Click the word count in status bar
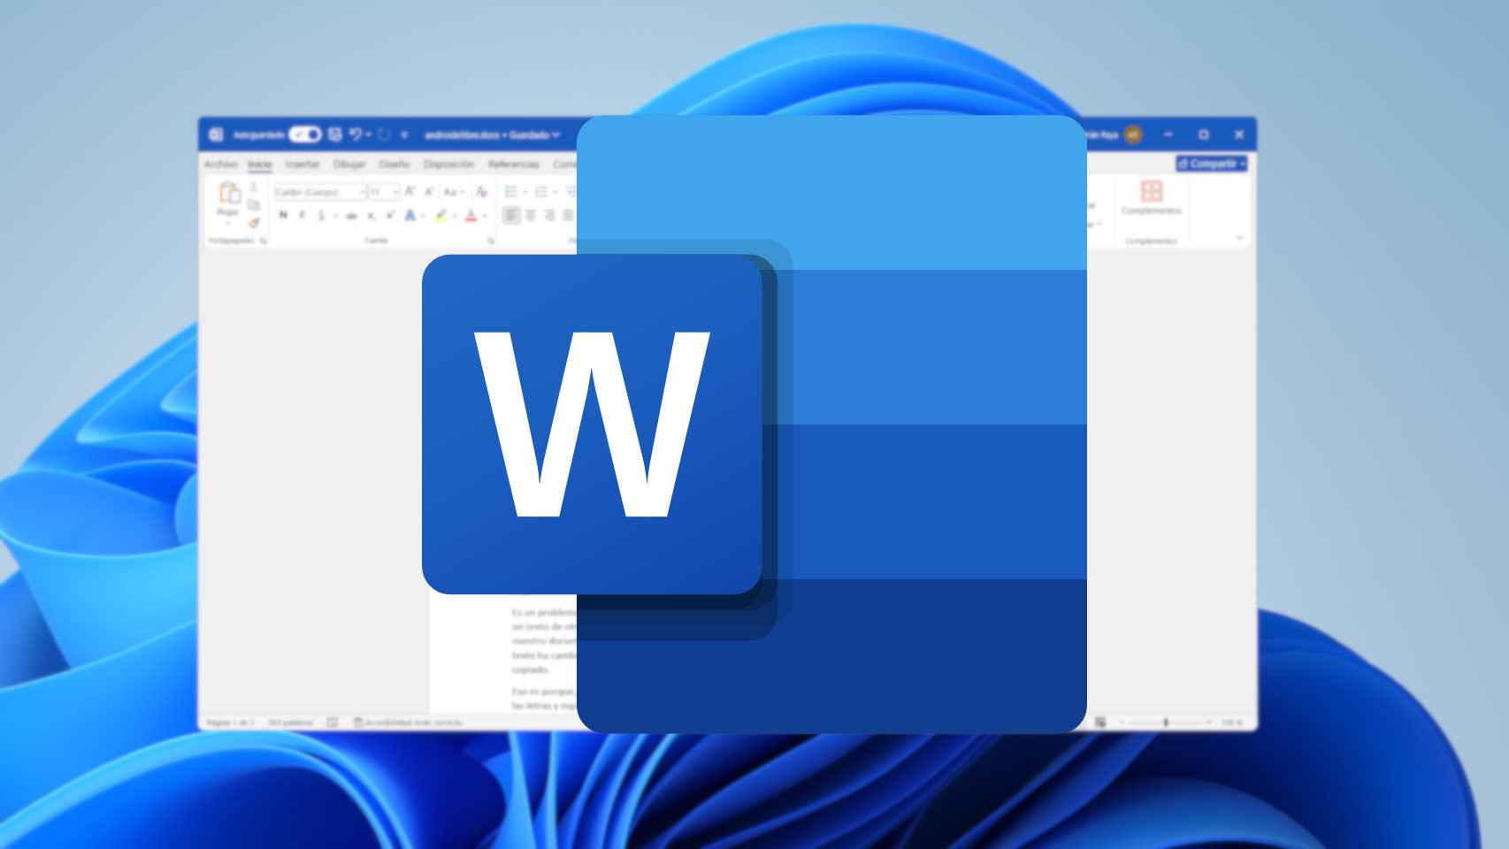 tap(291, 723)
